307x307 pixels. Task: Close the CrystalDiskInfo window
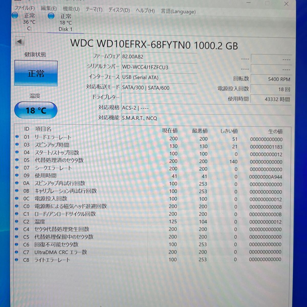coord(287,4)
